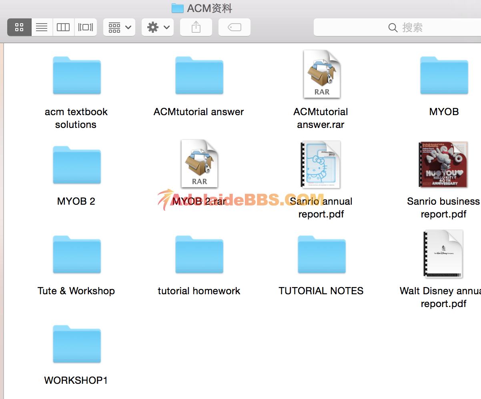Click the Share toolbar button
Screen dimensions: 481x399
tap(196, 27)
